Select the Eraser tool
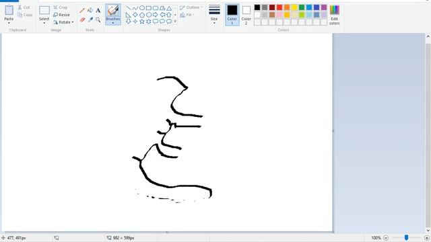Image resolution: width=431 pixels, height=242 pixels. coord(82,19)
